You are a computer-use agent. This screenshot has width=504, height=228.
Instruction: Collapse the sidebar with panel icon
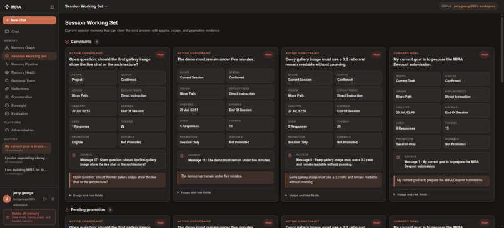[52, 7]
